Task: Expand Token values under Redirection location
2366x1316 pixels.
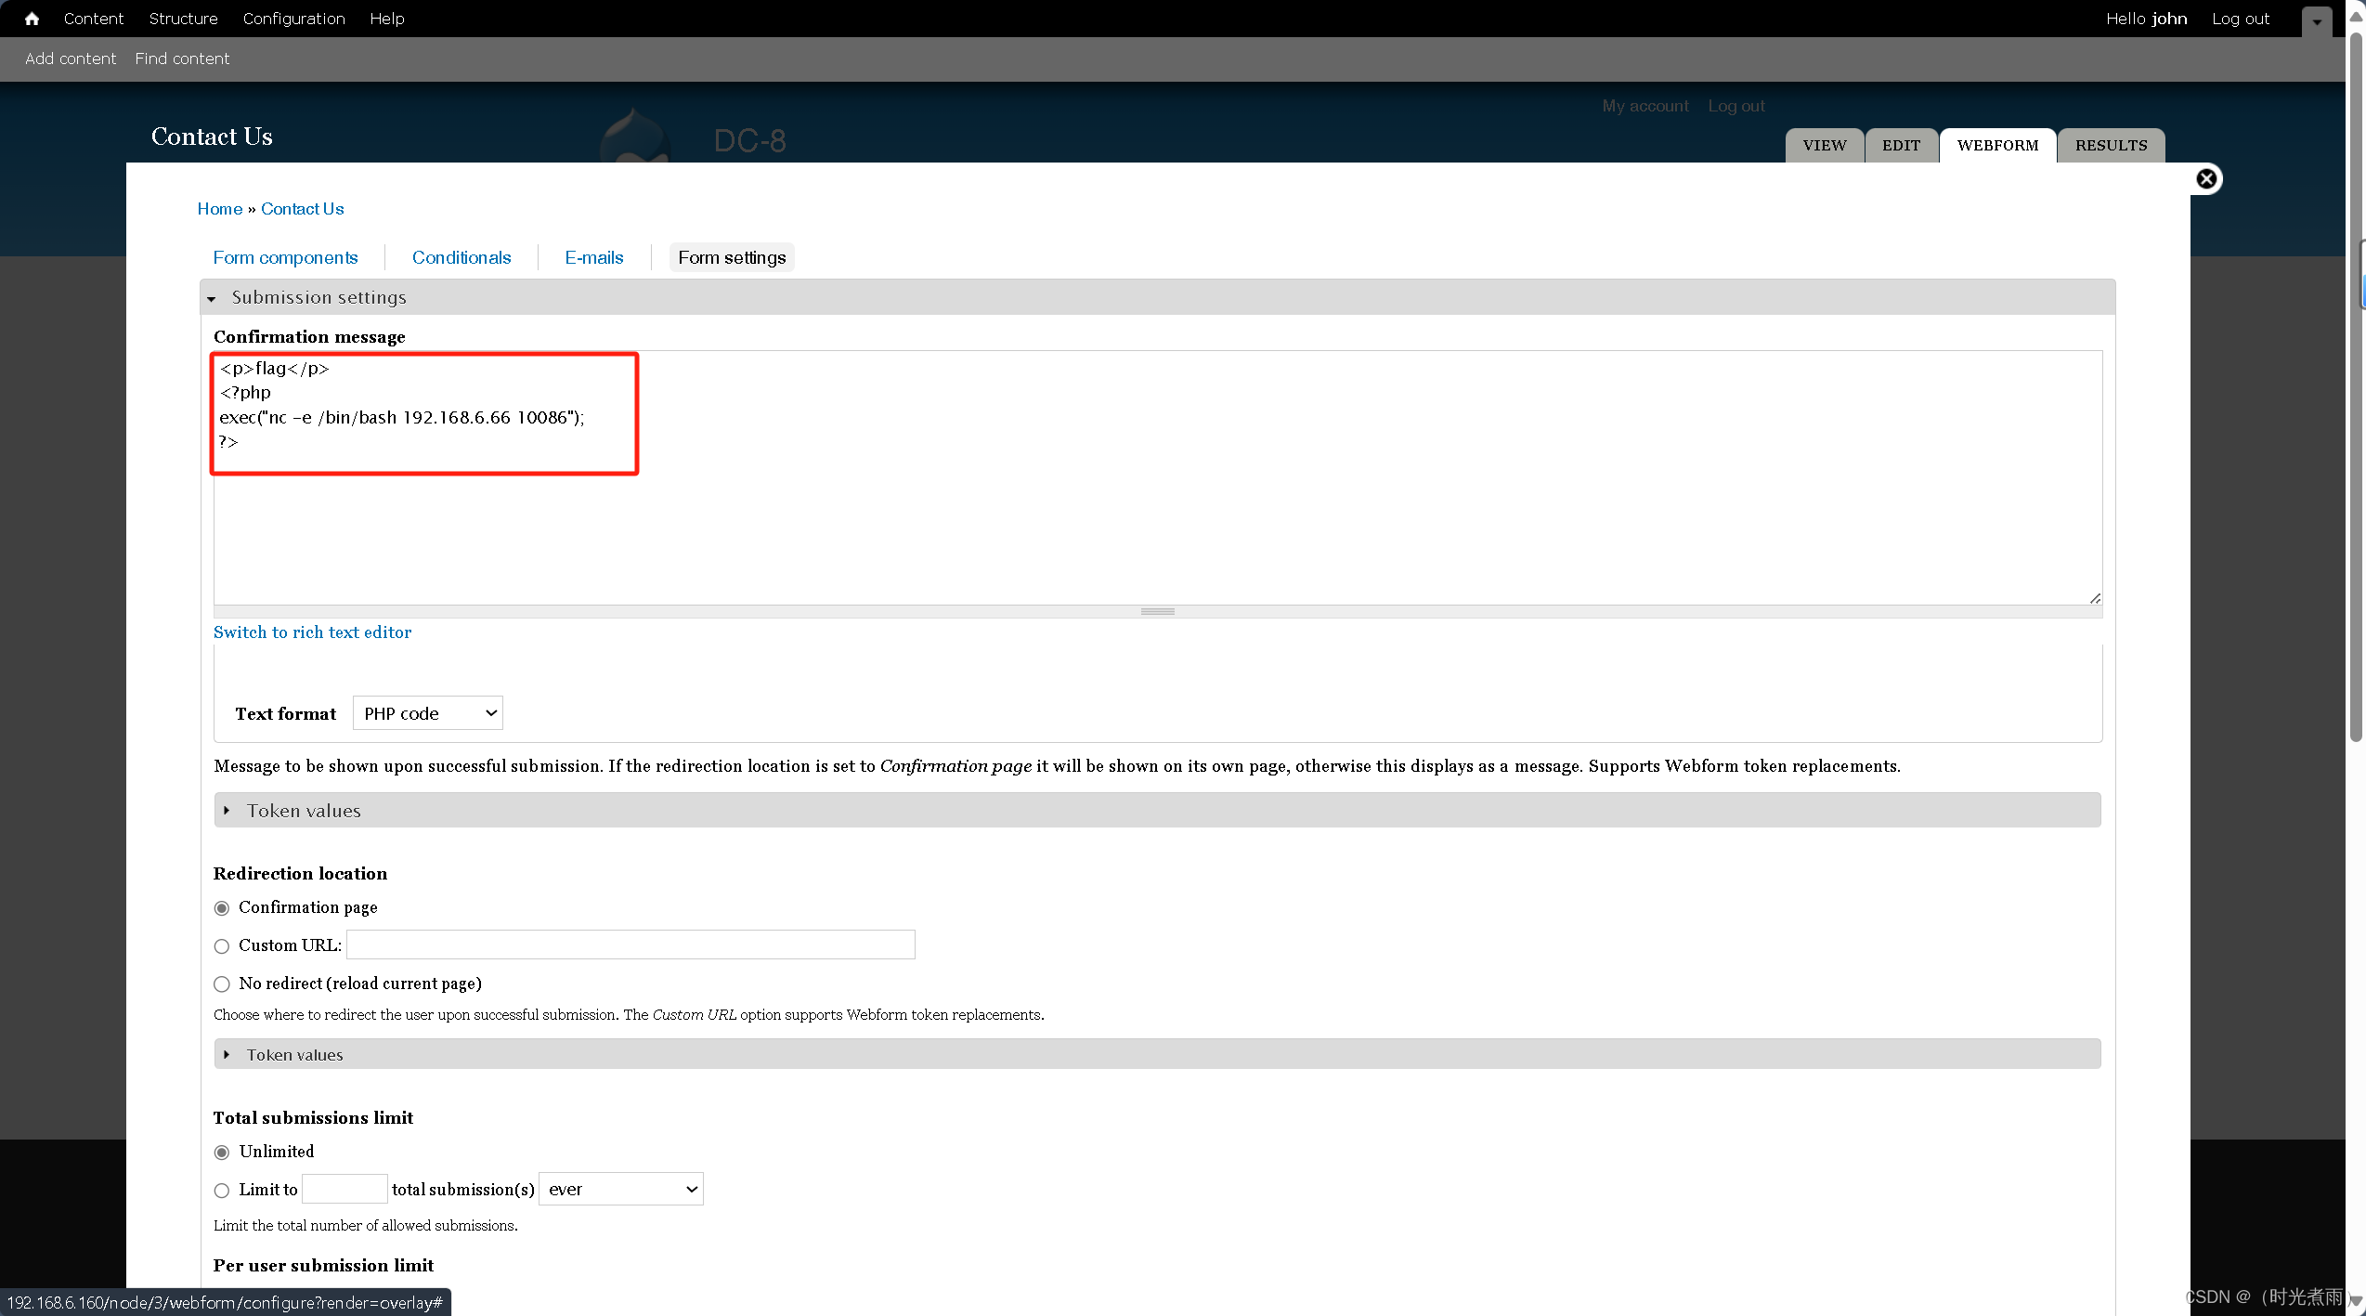Action: pyautogui.click(x=294, y=1055)
